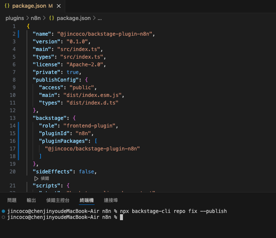Click the package string on line 17
This screenshot has width=276, height=238.
coord(92,149)
